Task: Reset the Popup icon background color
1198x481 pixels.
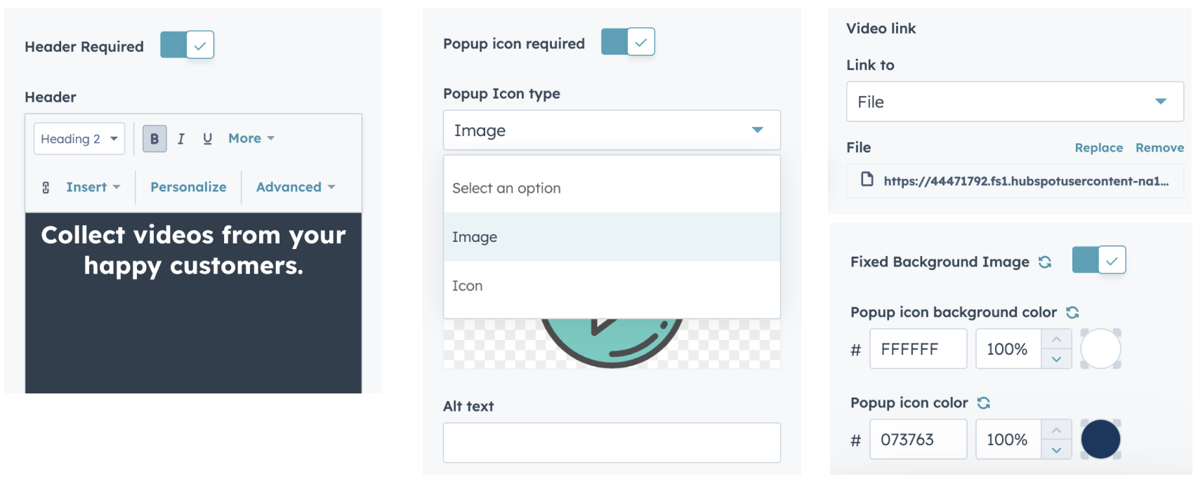Action: pyautogui.click(x=1072, y=313)
